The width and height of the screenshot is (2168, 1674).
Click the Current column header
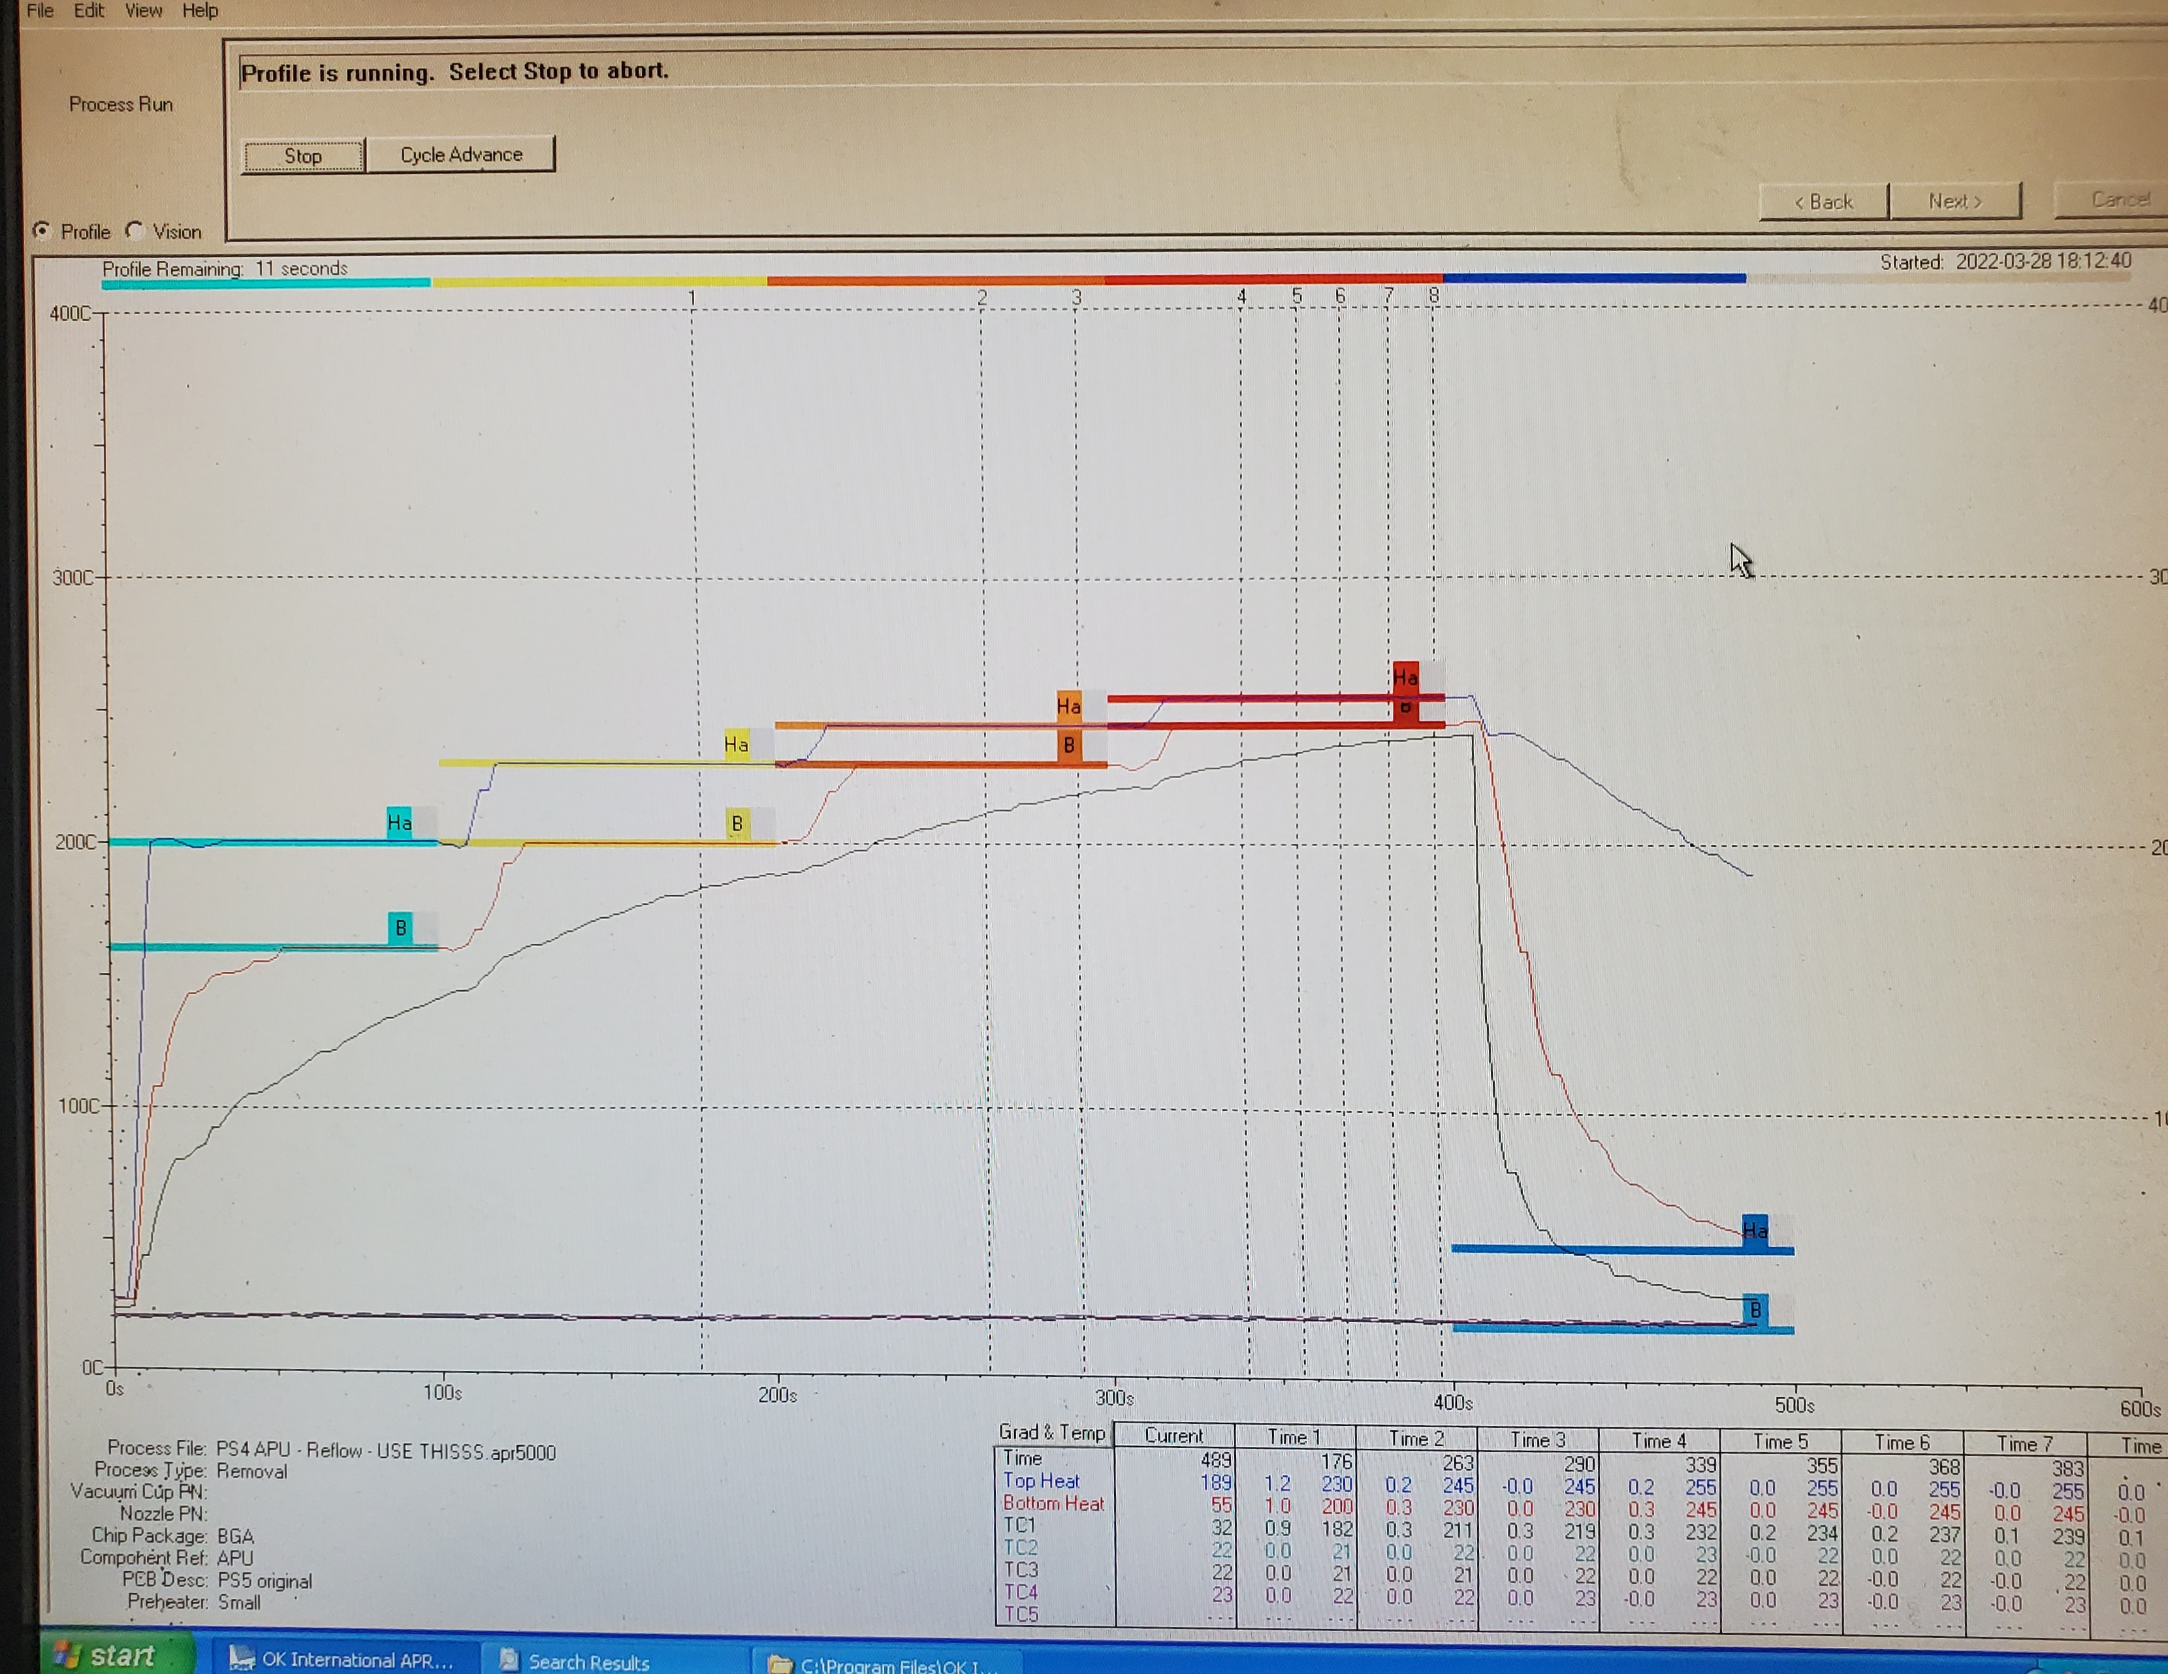coord(1174,1435)
